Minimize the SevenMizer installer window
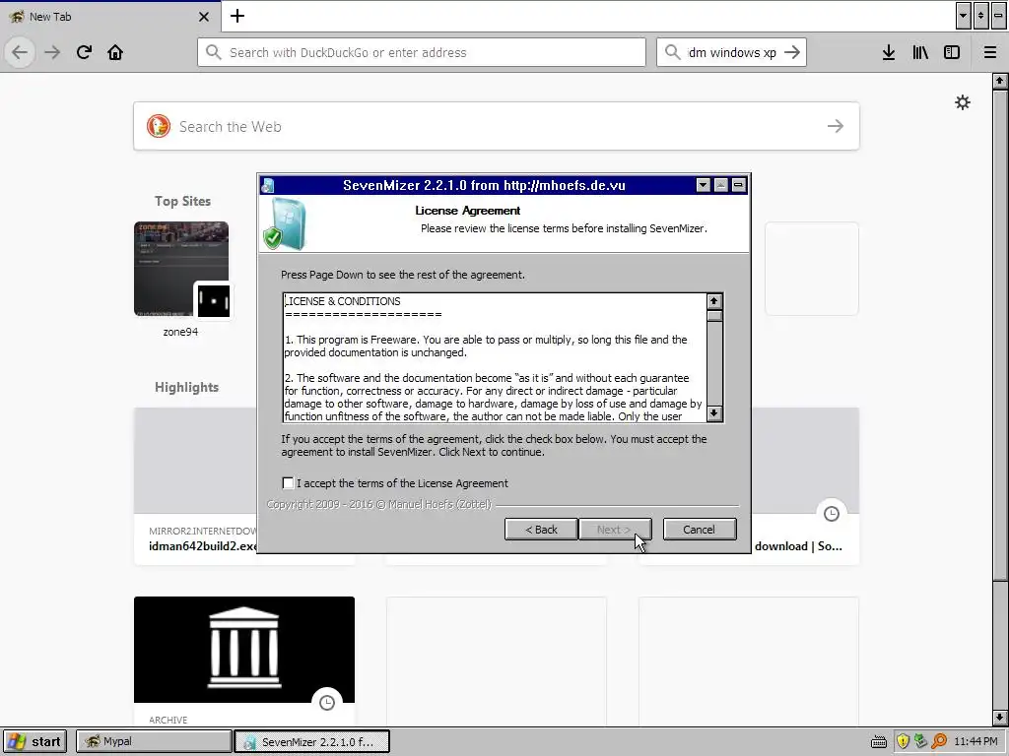The height and width of the screenshot is (756, 1009). coord(738,186)
